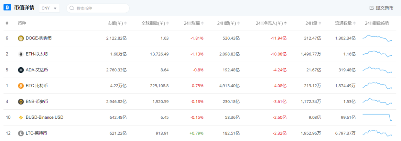401x141 pixels.
Task: Click the LTC coin icon
Action: [x=21, y=133]
